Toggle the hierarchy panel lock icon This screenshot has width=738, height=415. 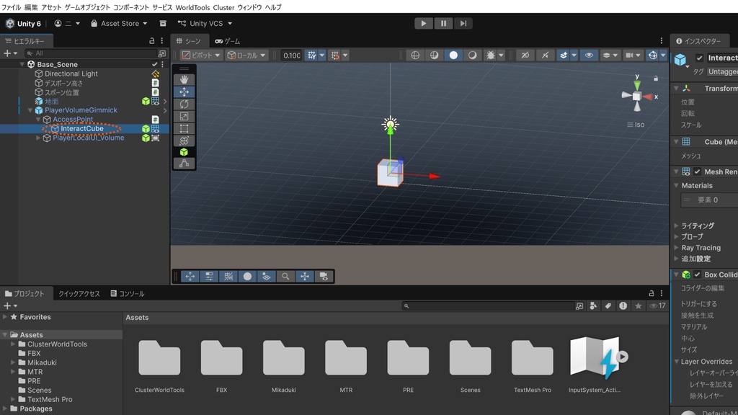[151, 41]
